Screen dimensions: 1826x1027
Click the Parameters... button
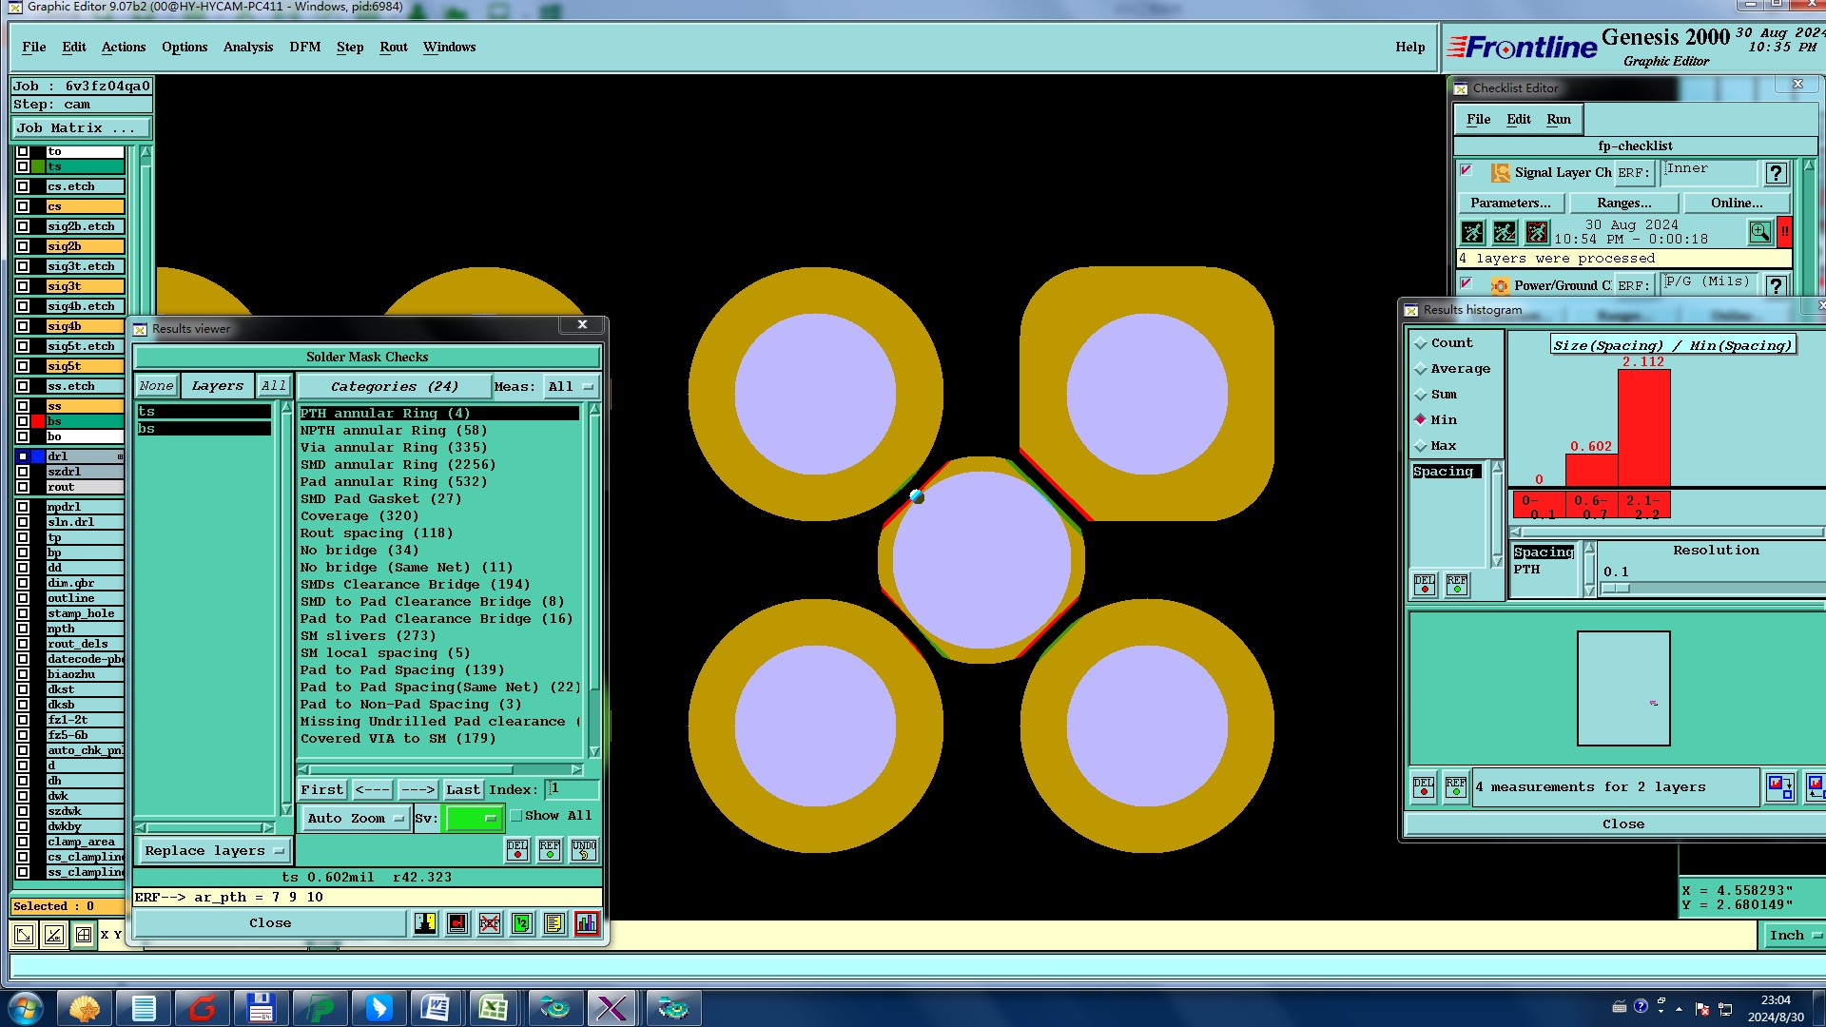(1509, 203)
